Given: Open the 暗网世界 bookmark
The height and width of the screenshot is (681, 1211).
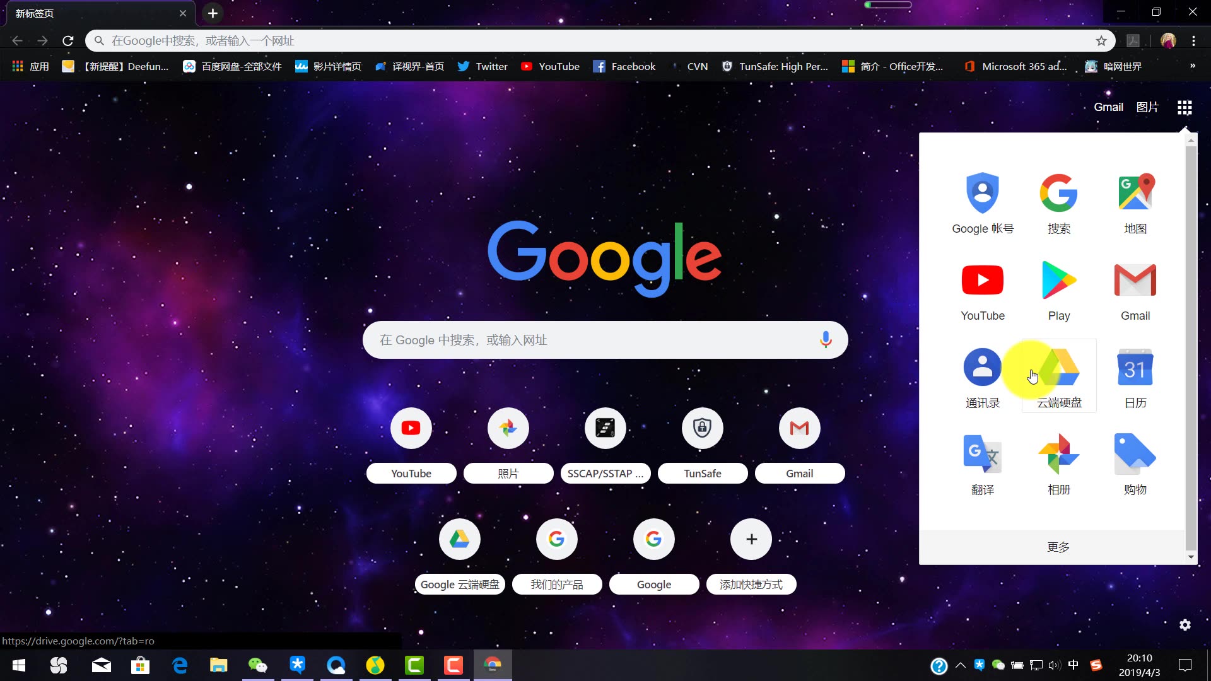Looking at the screenshot, I should tap(1113, 66).
